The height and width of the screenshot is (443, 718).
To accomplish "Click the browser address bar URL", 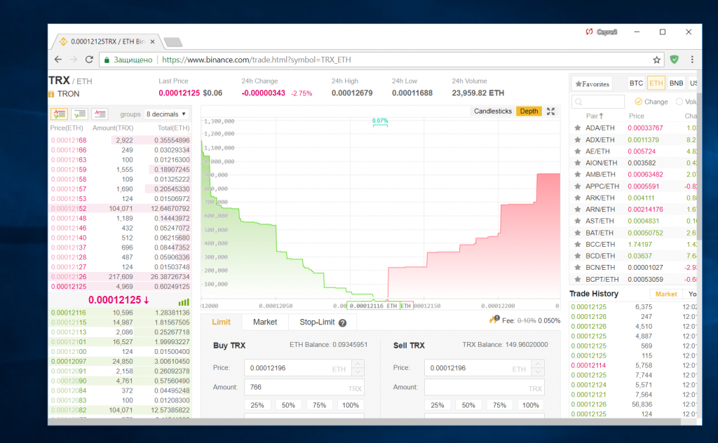I will coord(257,60).
